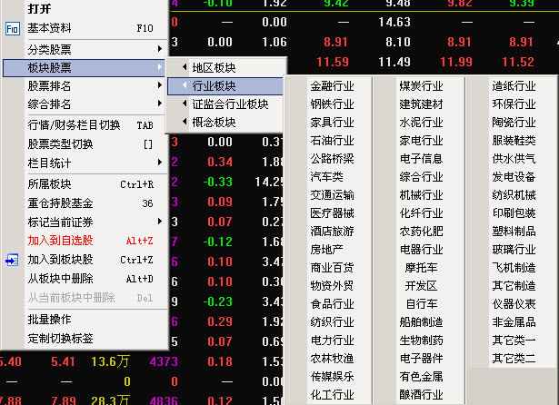The height and width of the screenshot is (405, 559).
Task: Open 发电设备 sector
Action: tap(514, 177)
